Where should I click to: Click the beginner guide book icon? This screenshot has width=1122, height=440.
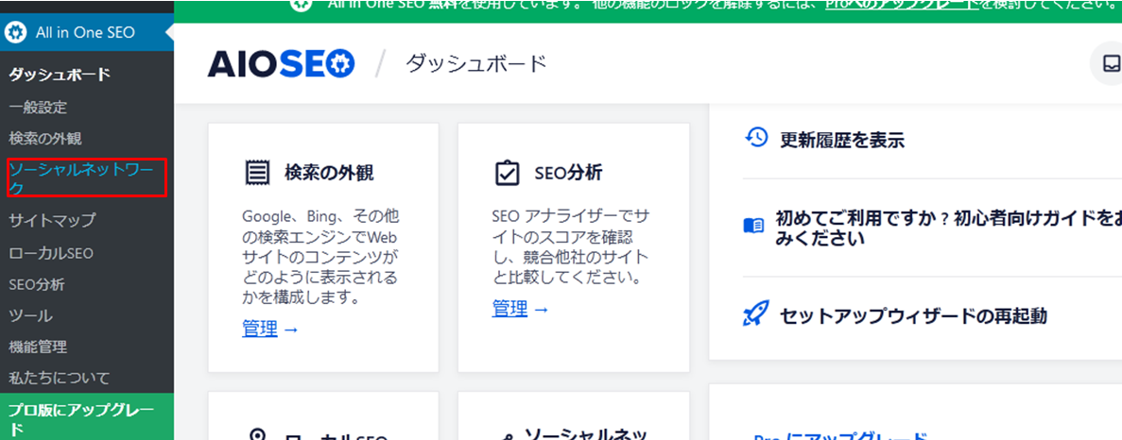coord(753,226)
